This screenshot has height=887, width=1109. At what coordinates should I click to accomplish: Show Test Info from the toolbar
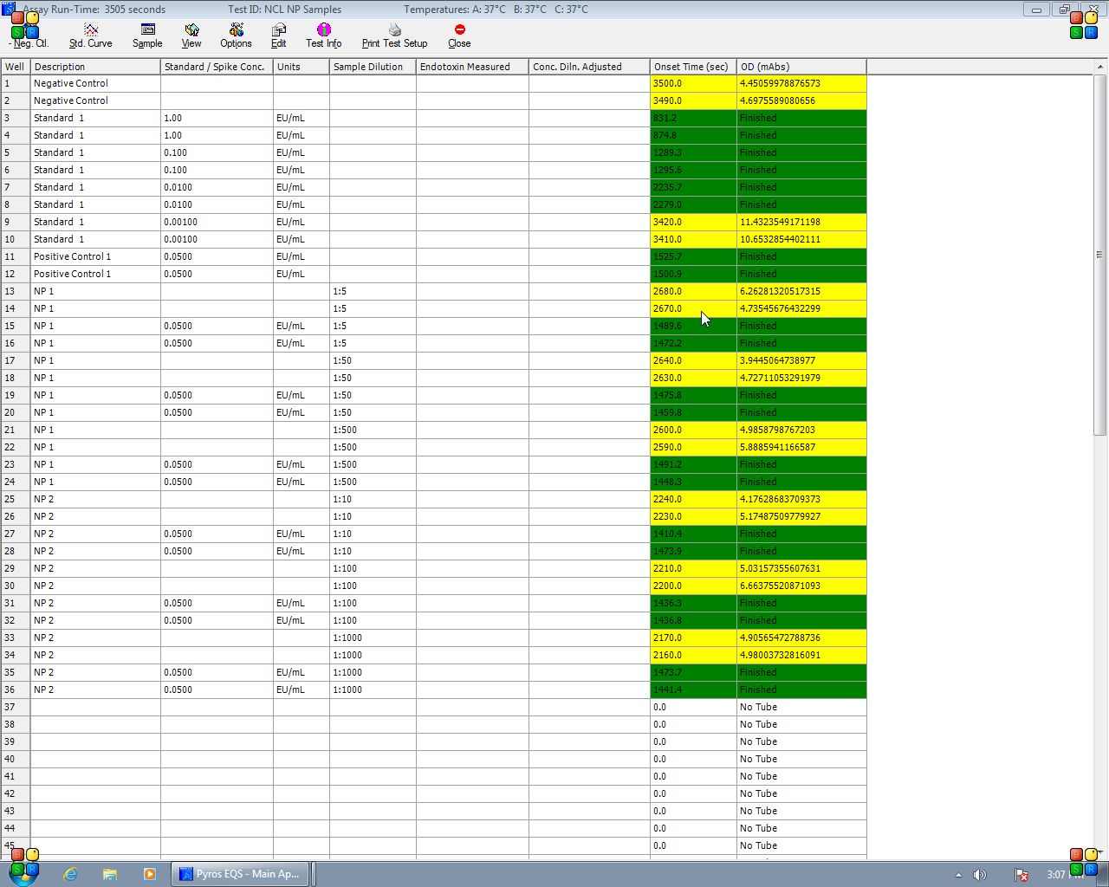point(323,36)
